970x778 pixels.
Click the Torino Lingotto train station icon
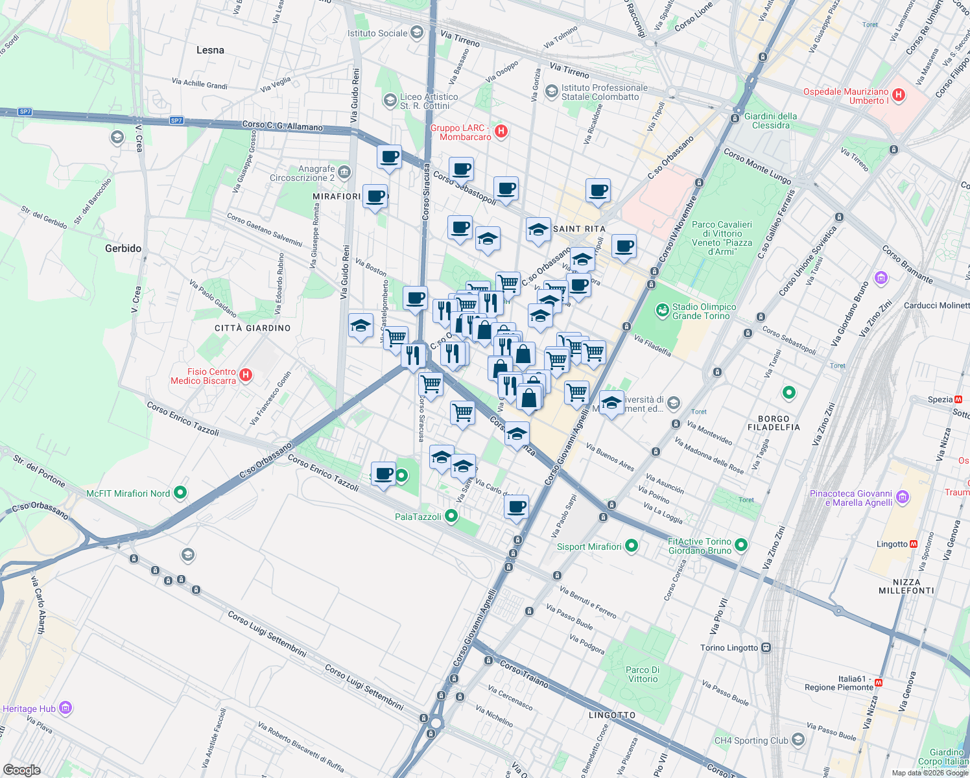pyautogui.click(x=766, y=648)
